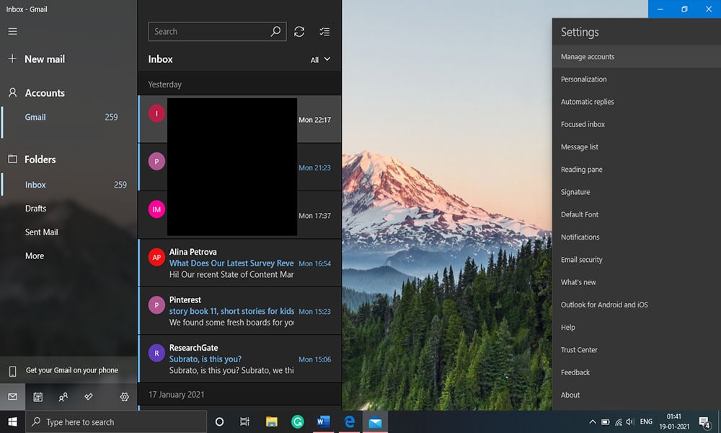The image size is (721, 433).
Task: Open Help in Settings
Action: click(x=637, y=327)
